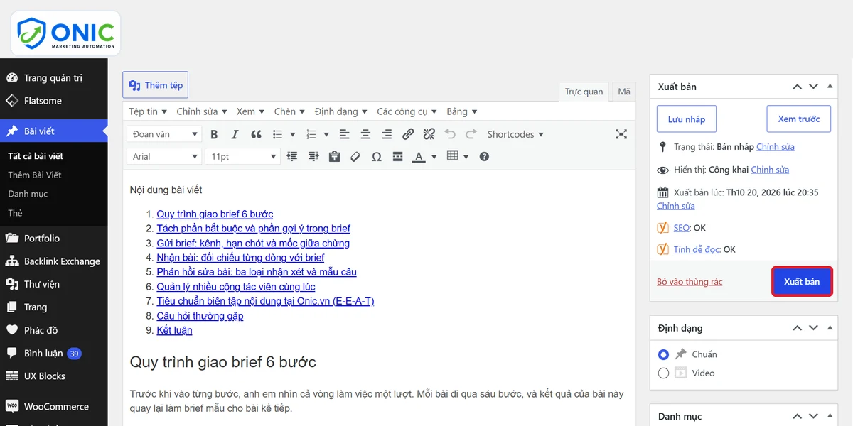This screenshot has width=853, height=426.
Task: Decrease the indent
Action: click(291, 156)
